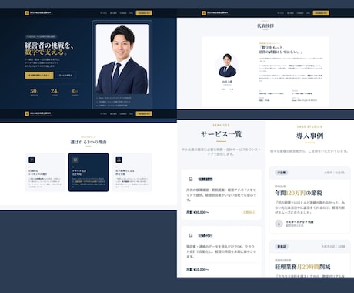
Task: Select the 導入事例 heading
Action: coord(309,136)
